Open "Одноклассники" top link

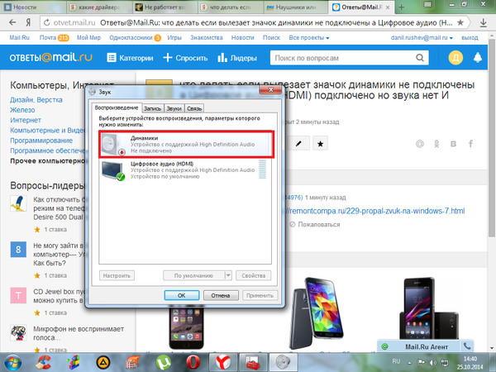[x=131, y=38]
